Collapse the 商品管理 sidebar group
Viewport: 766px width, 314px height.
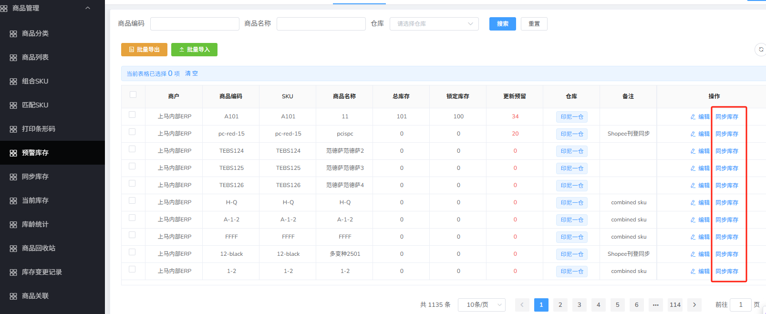click(88, 8)
